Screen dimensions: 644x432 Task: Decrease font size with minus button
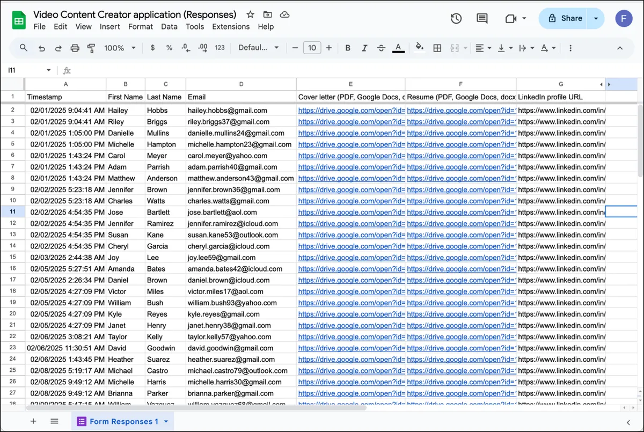tap(295, 48)
